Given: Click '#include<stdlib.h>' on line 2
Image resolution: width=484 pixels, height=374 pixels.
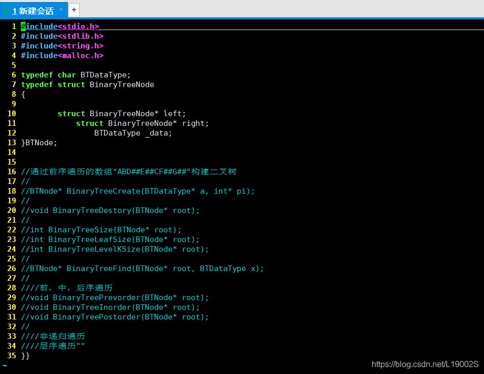Looking at the screenshot, I should point(62,36).
